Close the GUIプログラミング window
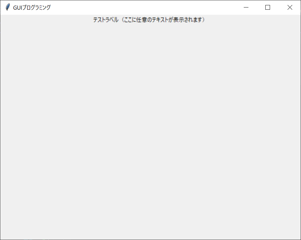Viewport: 301px width, 240px height. 290,7
